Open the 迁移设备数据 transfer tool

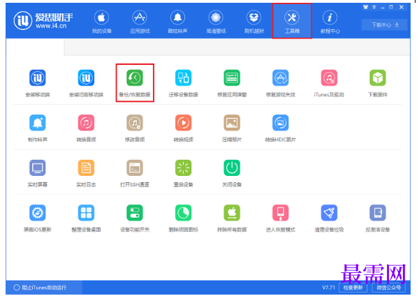click(183, 83)
